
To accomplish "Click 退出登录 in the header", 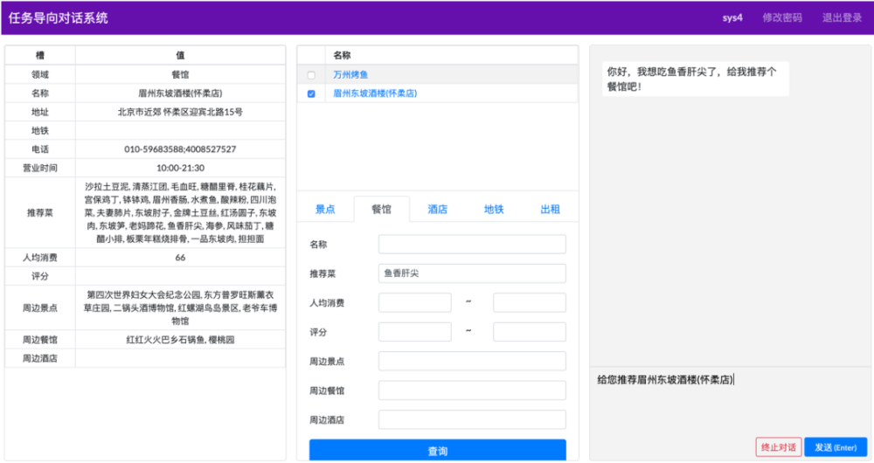I will click(x=842, y=17).
